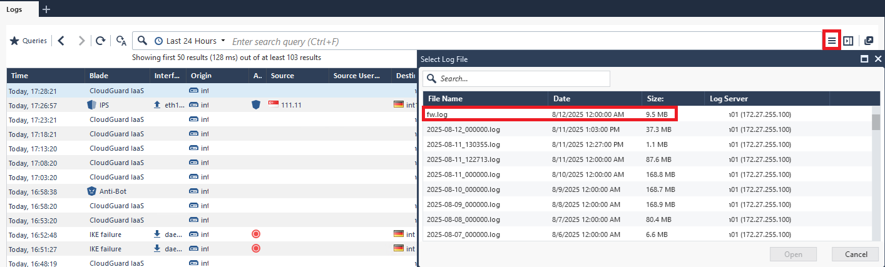Sort logs by the Origin column header

point(217,76)
